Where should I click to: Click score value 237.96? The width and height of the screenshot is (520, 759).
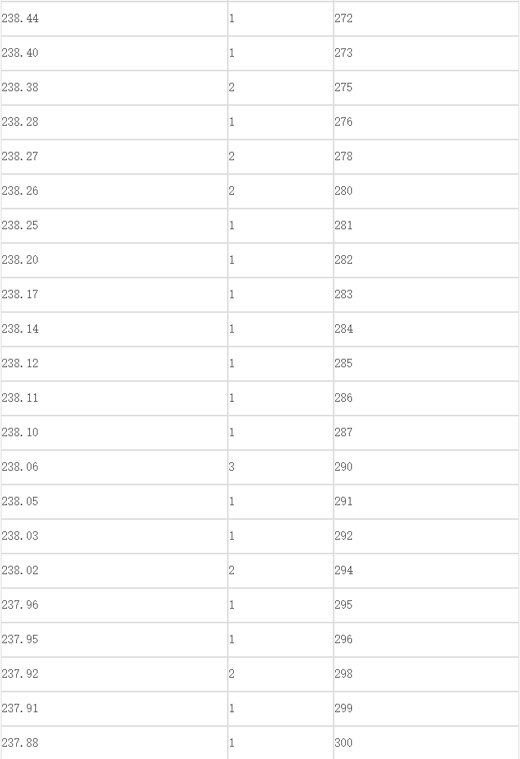click(x=114, y=605)
